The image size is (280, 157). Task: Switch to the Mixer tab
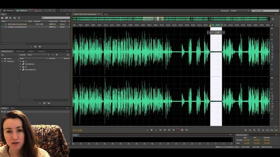[x=106, y=14]
